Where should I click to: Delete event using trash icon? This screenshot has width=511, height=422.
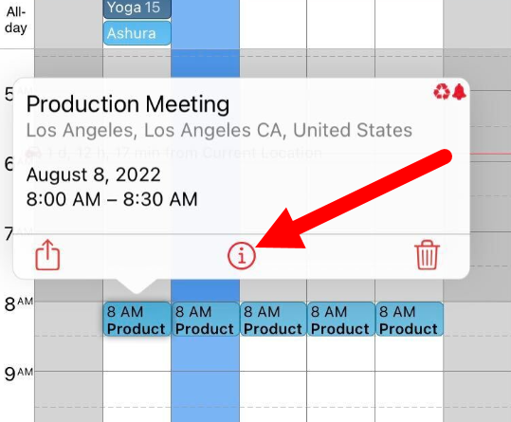coord(427,255)
